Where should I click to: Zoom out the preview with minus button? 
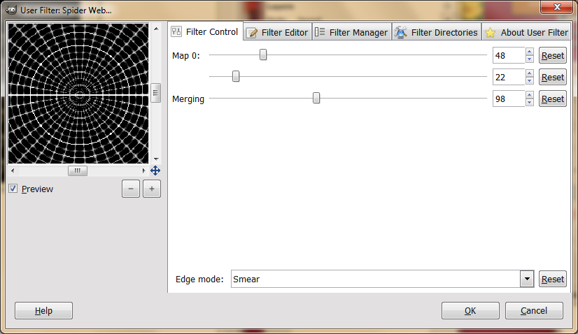coord(131,189)
